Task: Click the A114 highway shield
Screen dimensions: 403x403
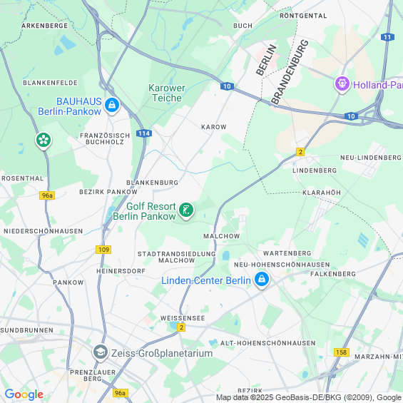Action: [144, 133]
